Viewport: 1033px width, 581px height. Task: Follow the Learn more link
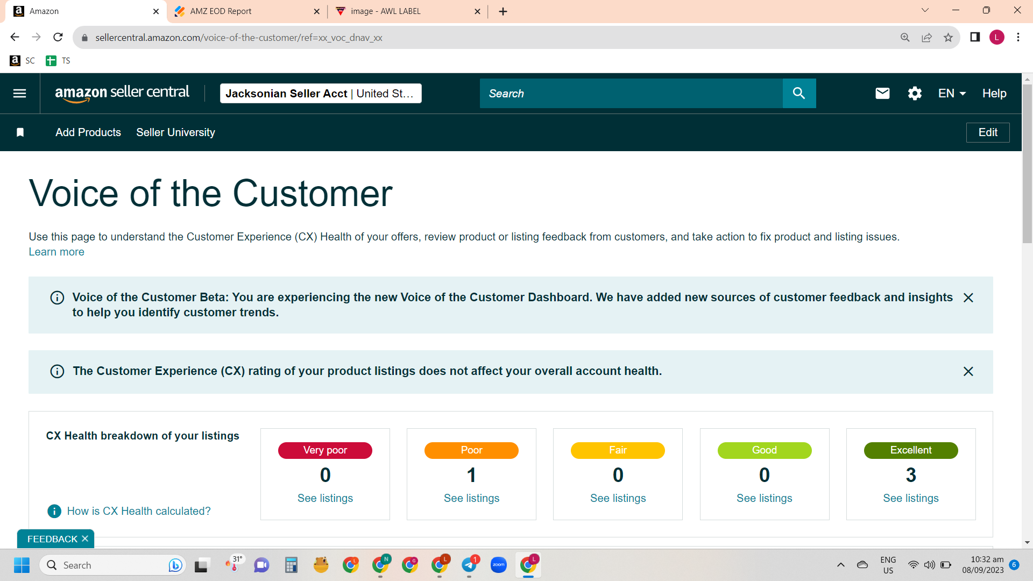click(x=56, y=252)
